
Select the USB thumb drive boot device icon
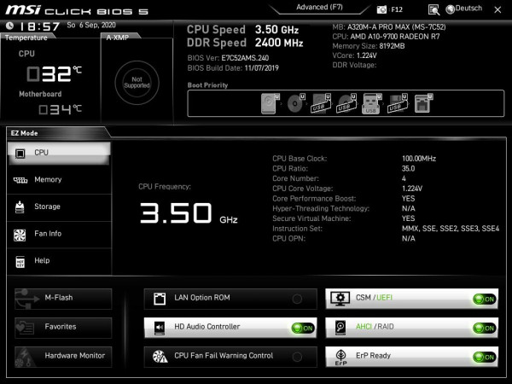point(371,103)
